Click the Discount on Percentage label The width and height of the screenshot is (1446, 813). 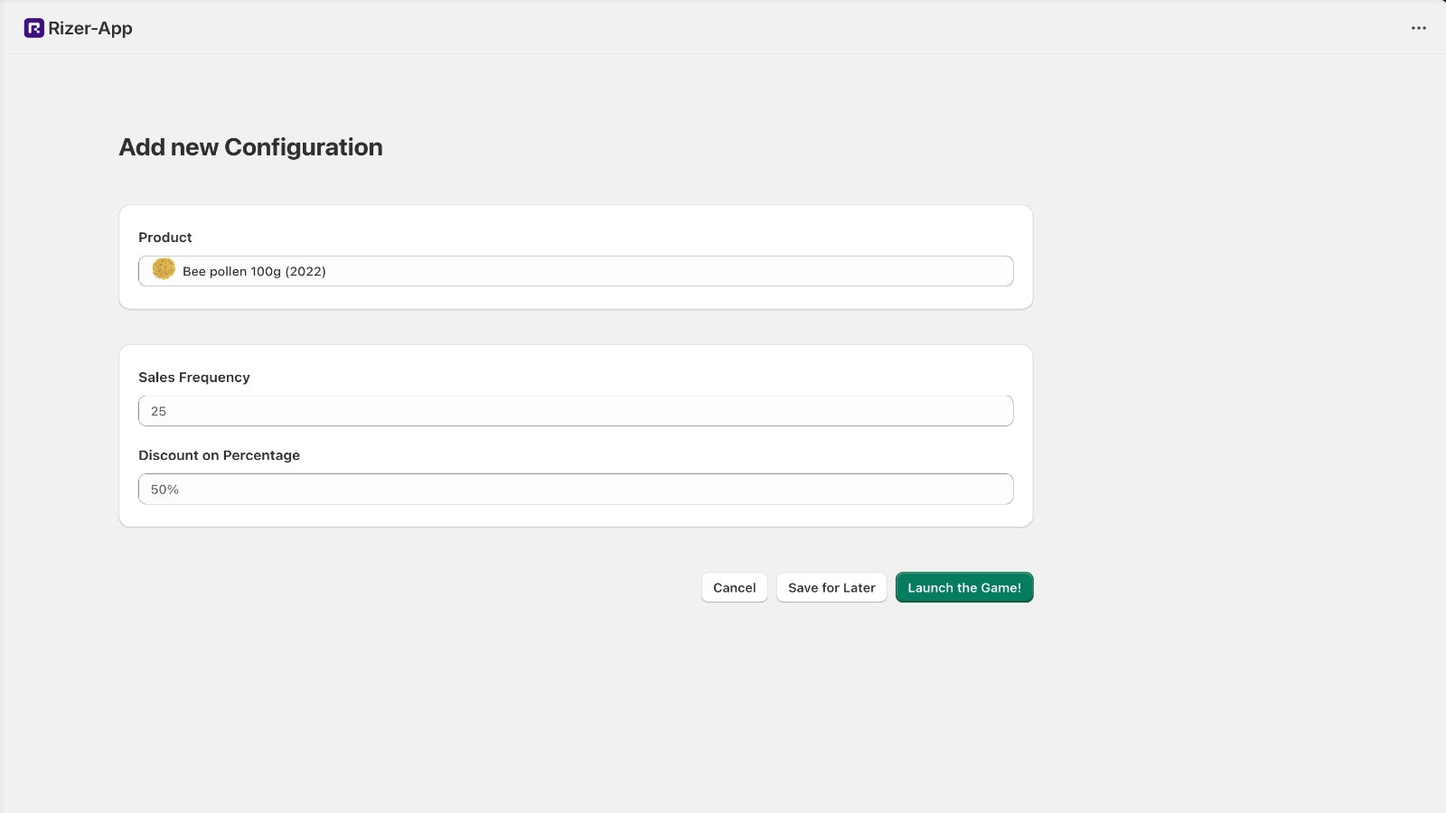tap(220, 455)
